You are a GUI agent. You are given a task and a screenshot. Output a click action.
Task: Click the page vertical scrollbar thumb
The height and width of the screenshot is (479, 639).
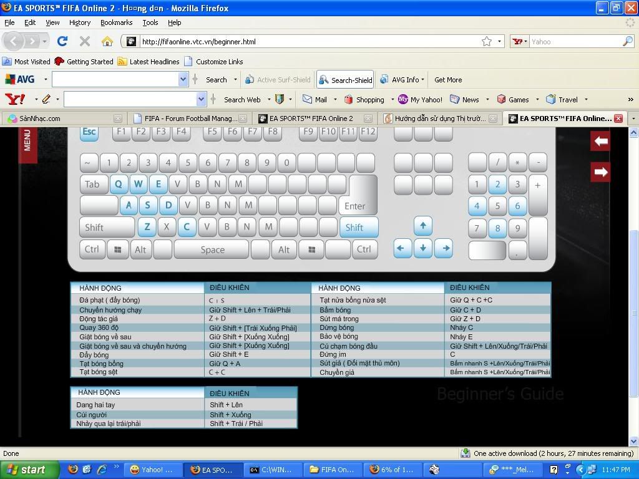tap(633, 313)
